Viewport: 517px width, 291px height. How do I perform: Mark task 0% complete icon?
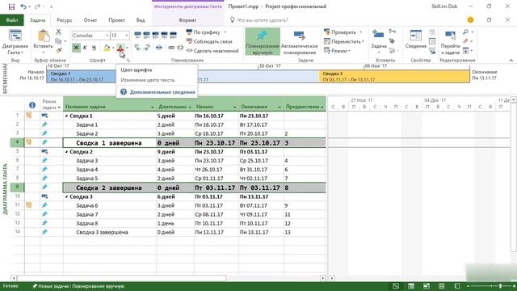[x=138, y=35]
